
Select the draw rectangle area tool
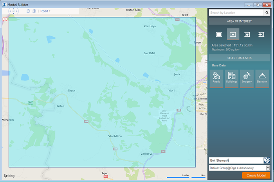(x=233, y=34)
